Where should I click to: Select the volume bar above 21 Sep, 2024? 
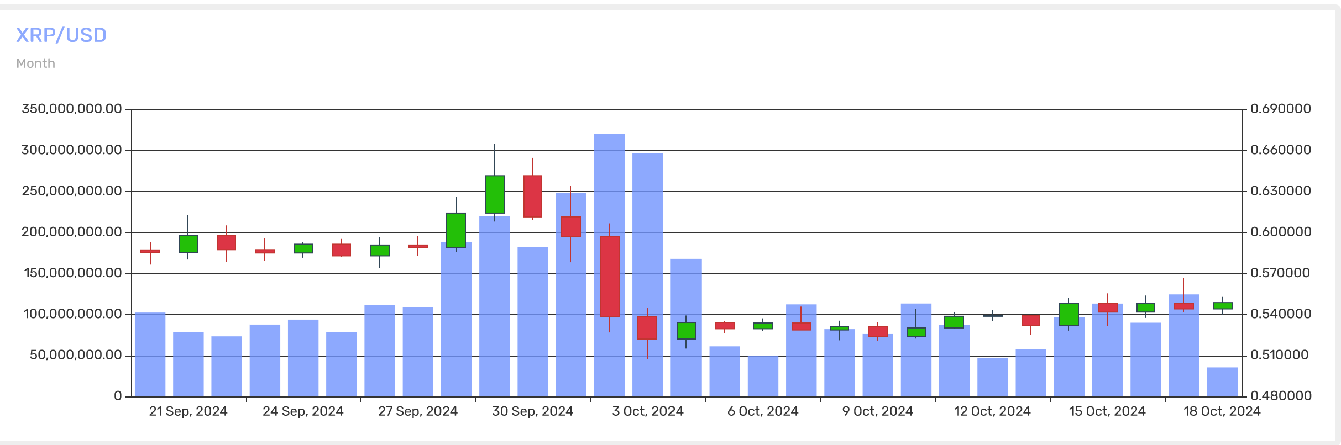[x=188, y=364]
